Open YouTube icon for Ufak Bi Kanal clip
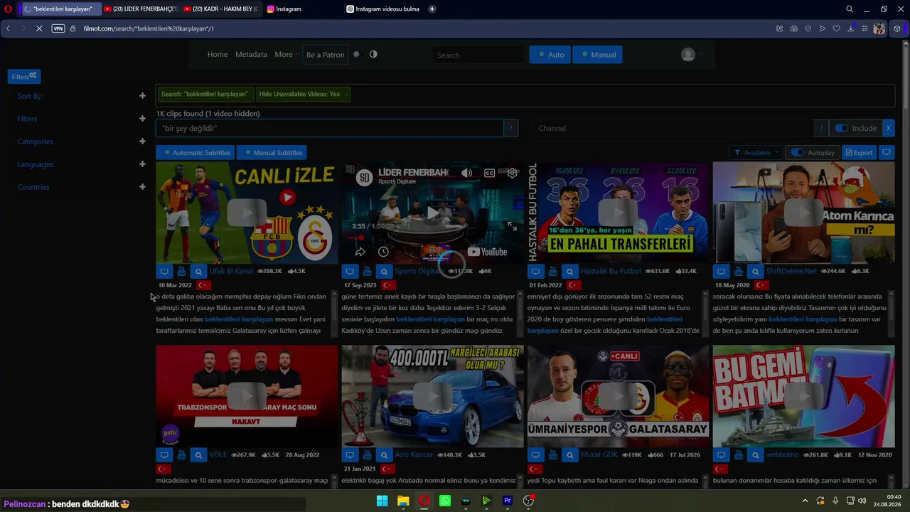 (181, 271)
